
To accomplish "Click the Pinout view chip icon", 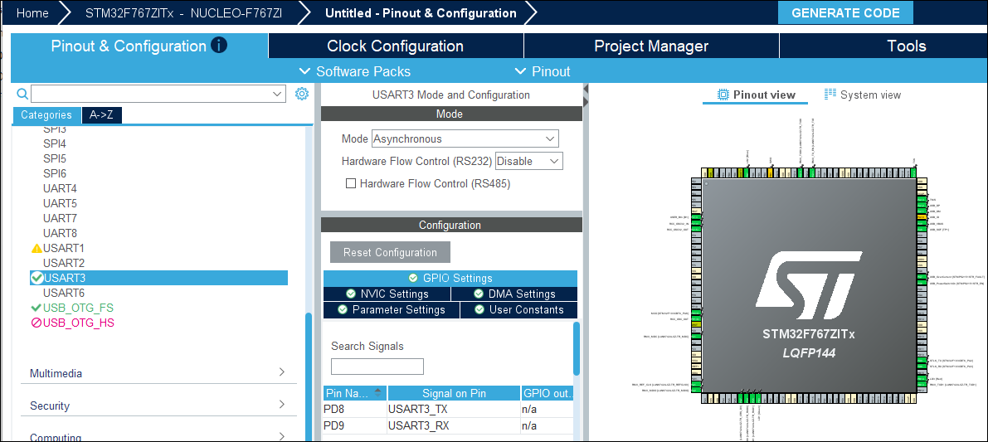I will coord(723,95).
